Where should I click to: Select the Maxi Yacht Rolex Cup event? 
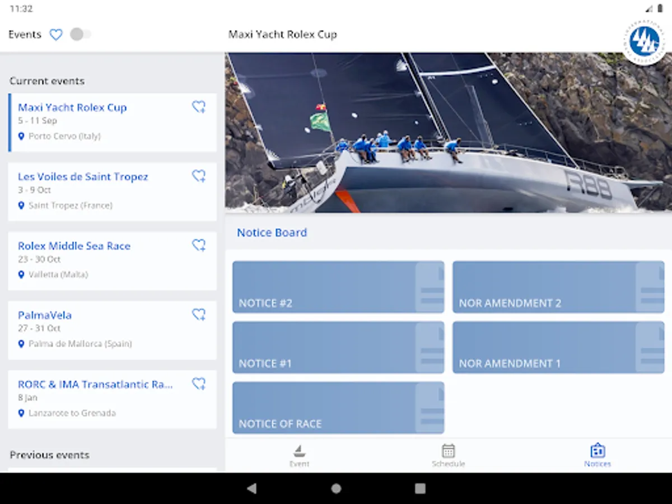(x=112, y=123)
